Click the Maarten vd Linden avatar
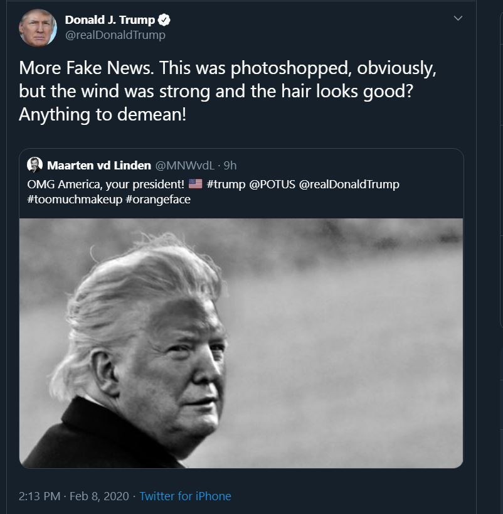The height and width of the screenshot is (514, 503). 34,165
